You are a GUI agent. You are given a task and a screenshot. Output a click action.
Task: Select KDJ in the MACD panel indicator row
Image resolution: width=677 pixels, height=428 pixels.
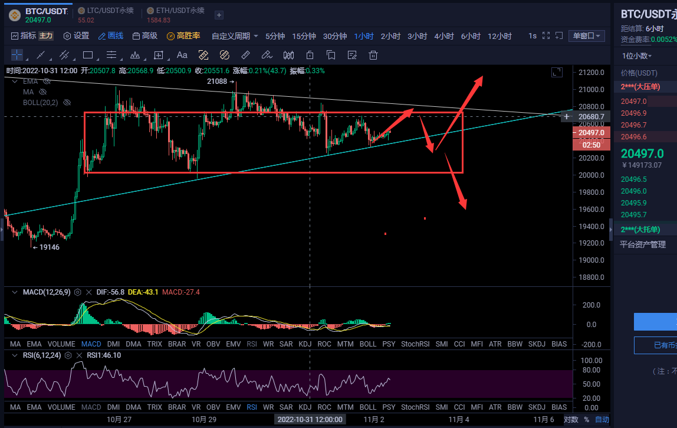point(305,344)
